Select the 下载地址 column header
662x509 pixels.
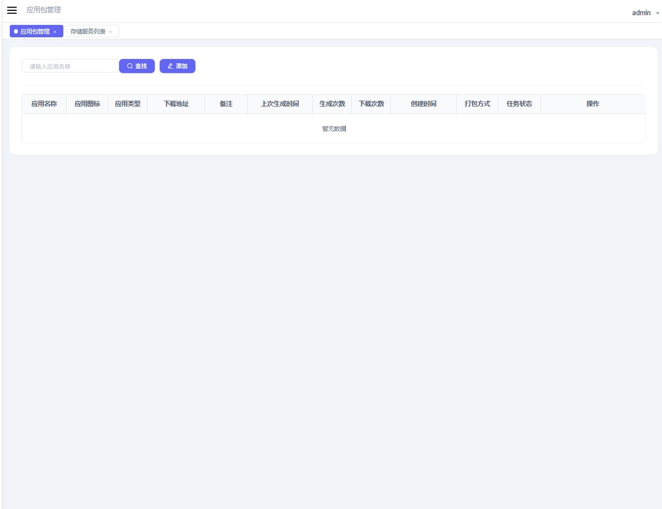[176, 104]
